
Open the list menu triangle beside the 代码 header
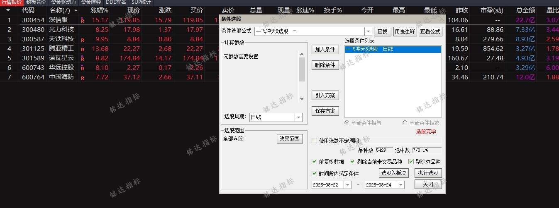pos(8,10)
